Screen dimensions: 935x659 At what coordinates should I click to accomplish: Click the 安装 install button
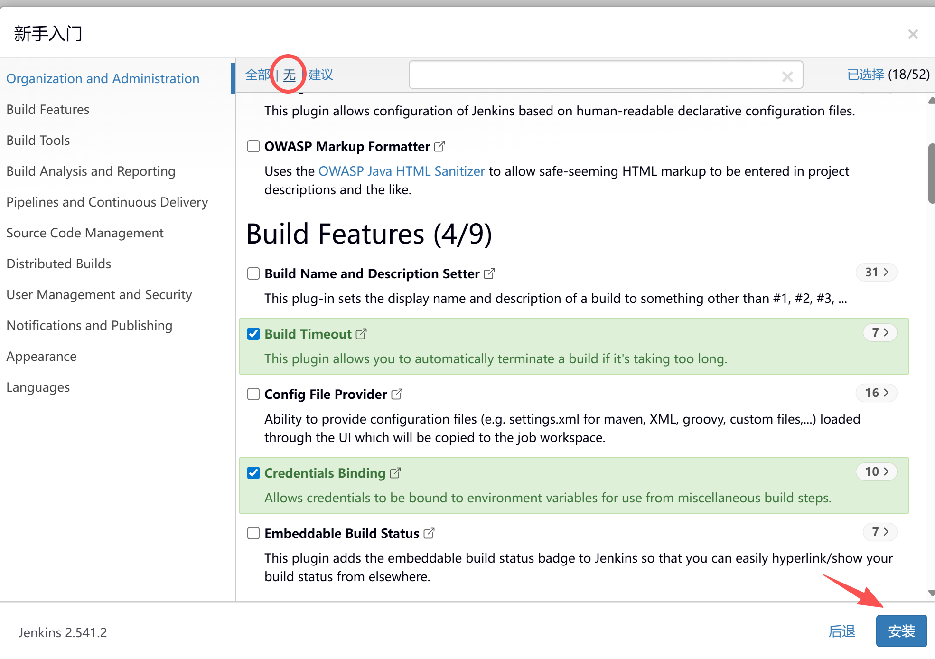point(901,631)
